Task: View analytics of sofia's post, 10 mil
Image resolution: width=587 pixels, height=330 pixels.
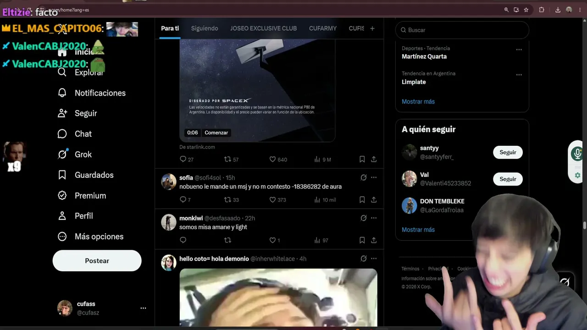Action: (325, 200)
